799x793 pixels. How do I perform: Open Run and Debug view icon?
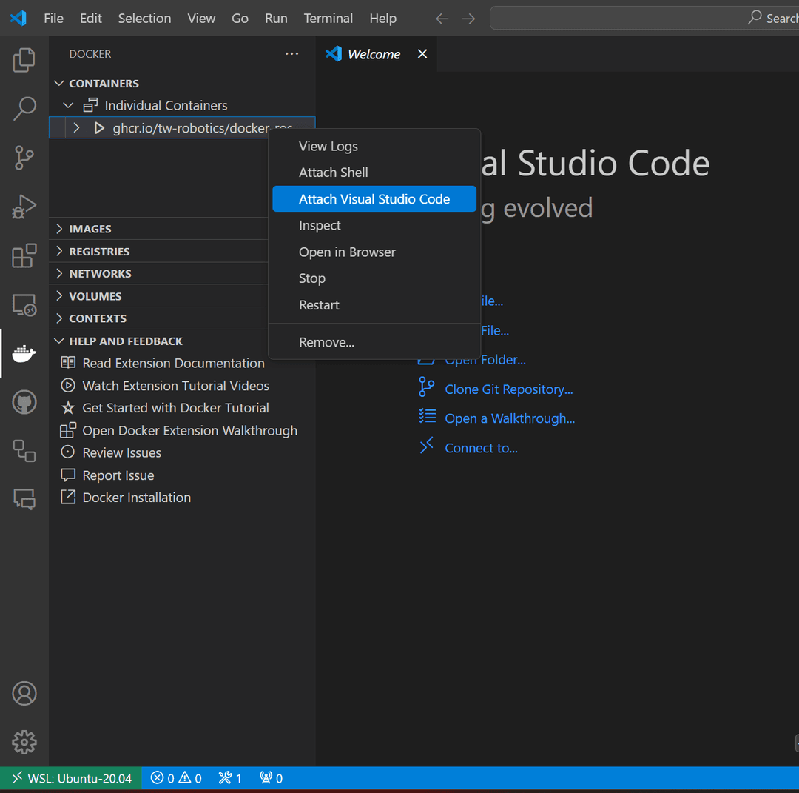24,207
